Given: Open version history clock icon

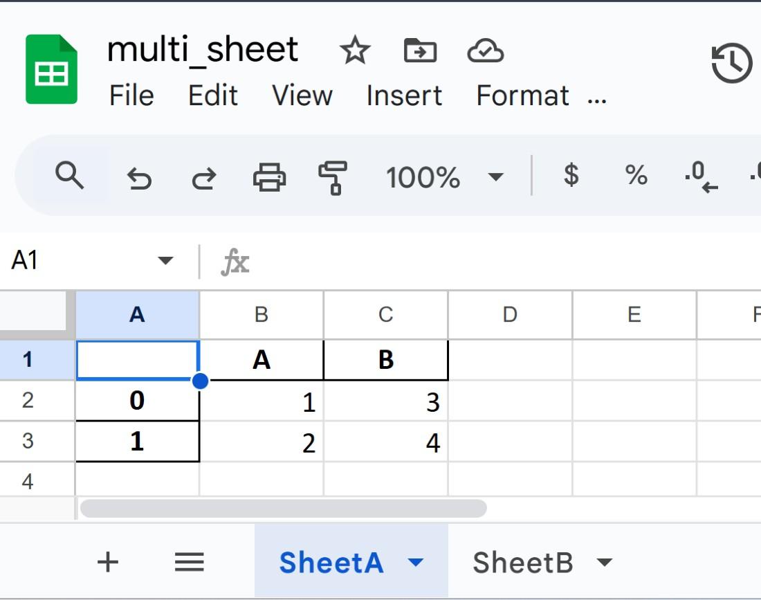Looking at the screenshot, I should click(732, 64).
